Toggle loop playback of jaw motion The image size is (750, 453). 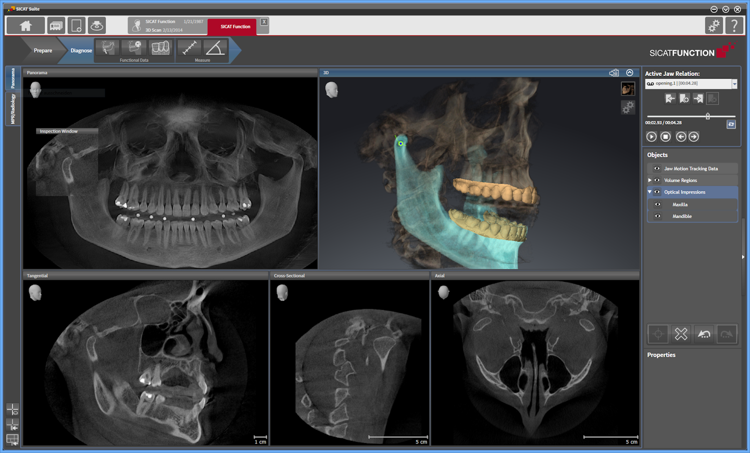[x=731, y=124]
